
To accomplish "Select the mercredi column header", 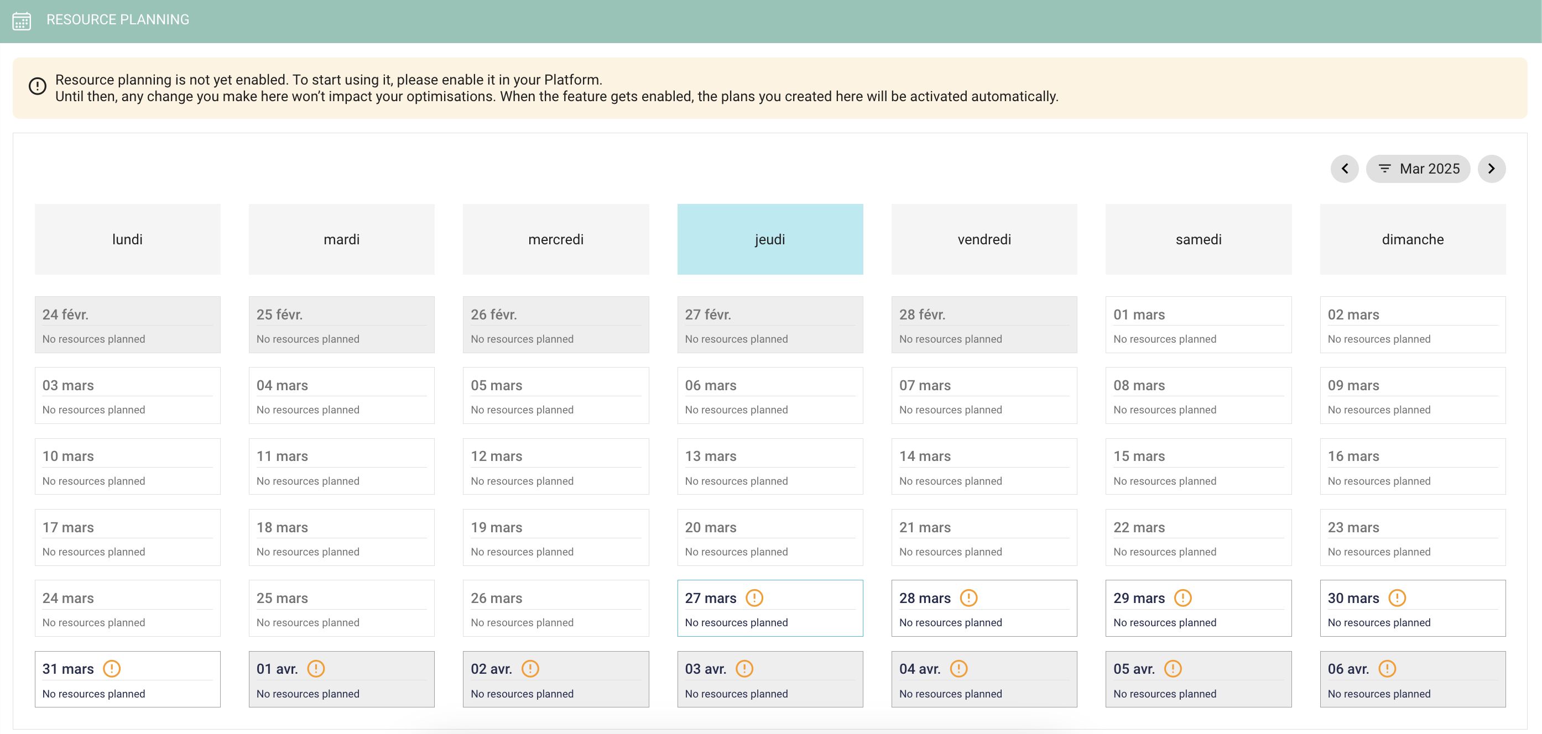I will pos(556,239).
